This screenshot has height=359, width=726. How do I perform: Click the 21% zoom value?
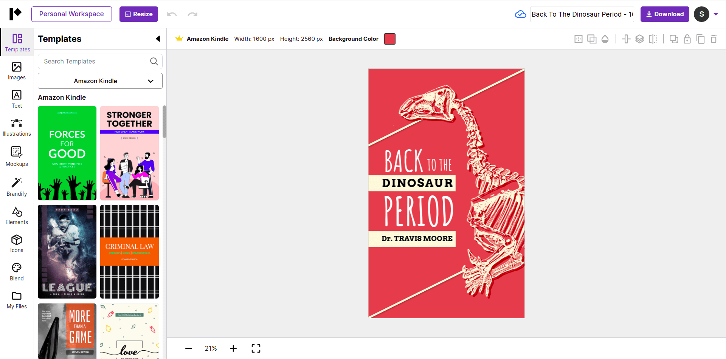pos(211,348)
